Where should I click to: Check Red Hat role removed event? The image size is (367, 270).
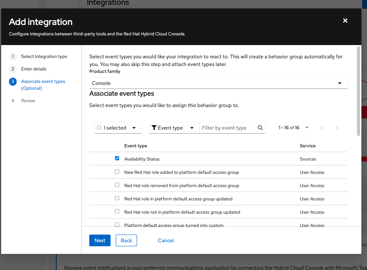point(117,185)
